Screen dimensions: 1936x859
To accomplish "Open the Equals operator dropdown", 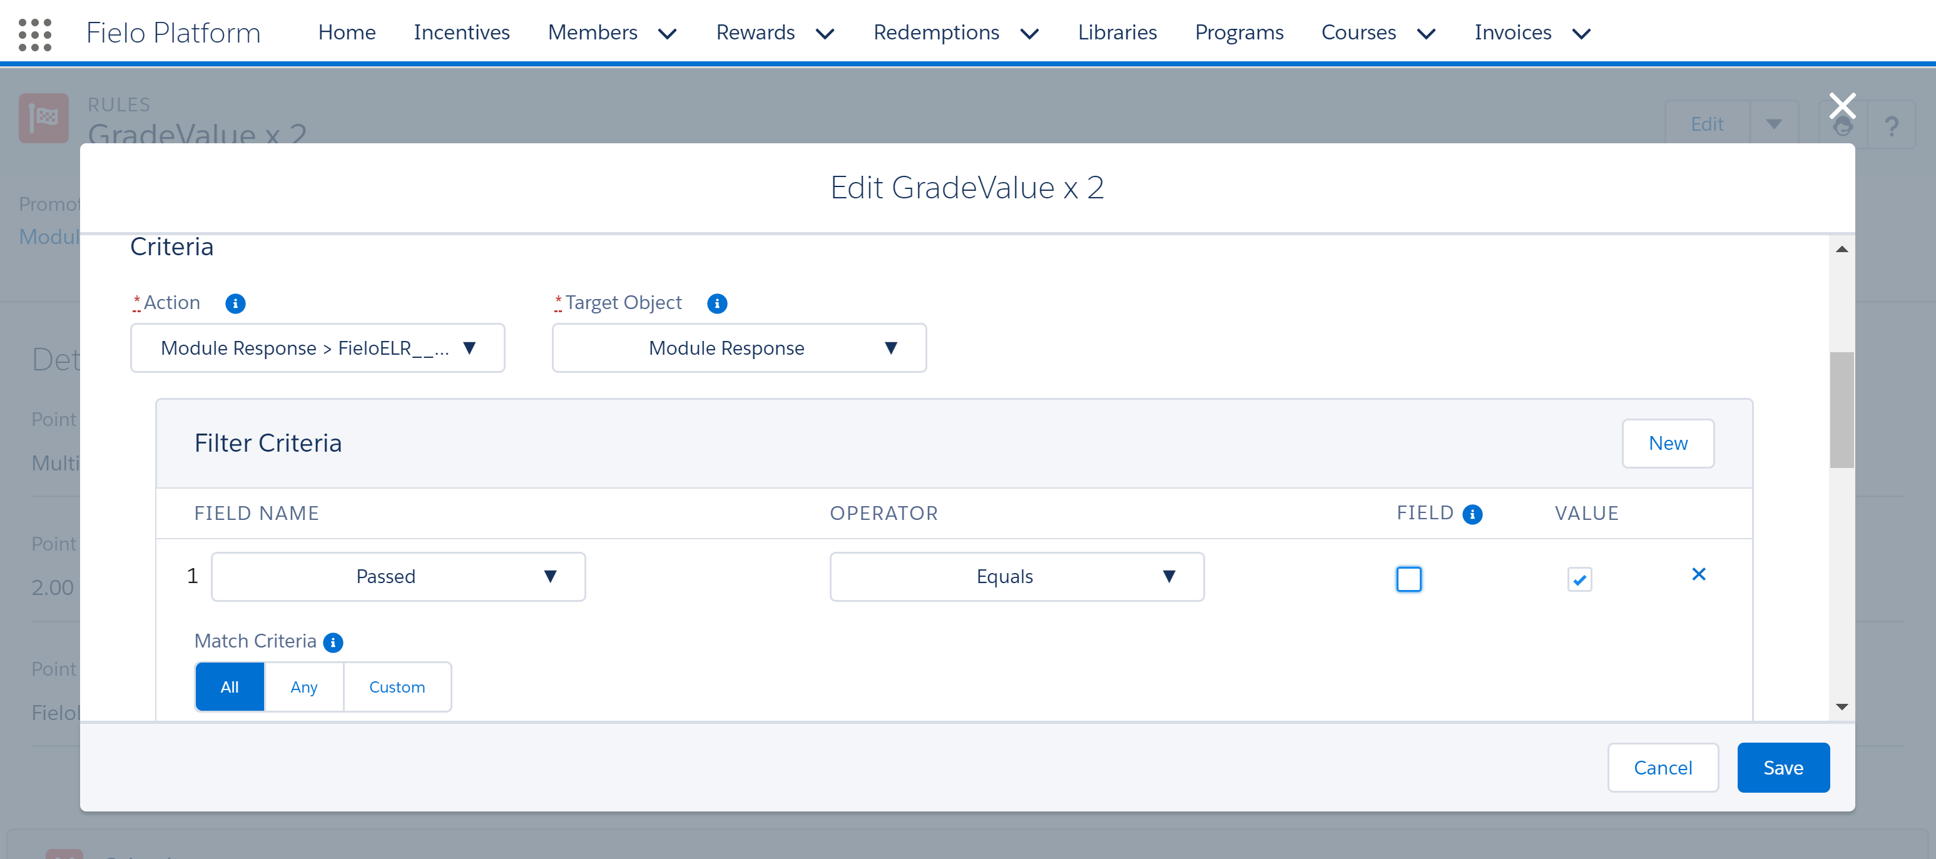I will pos(1017,577).
